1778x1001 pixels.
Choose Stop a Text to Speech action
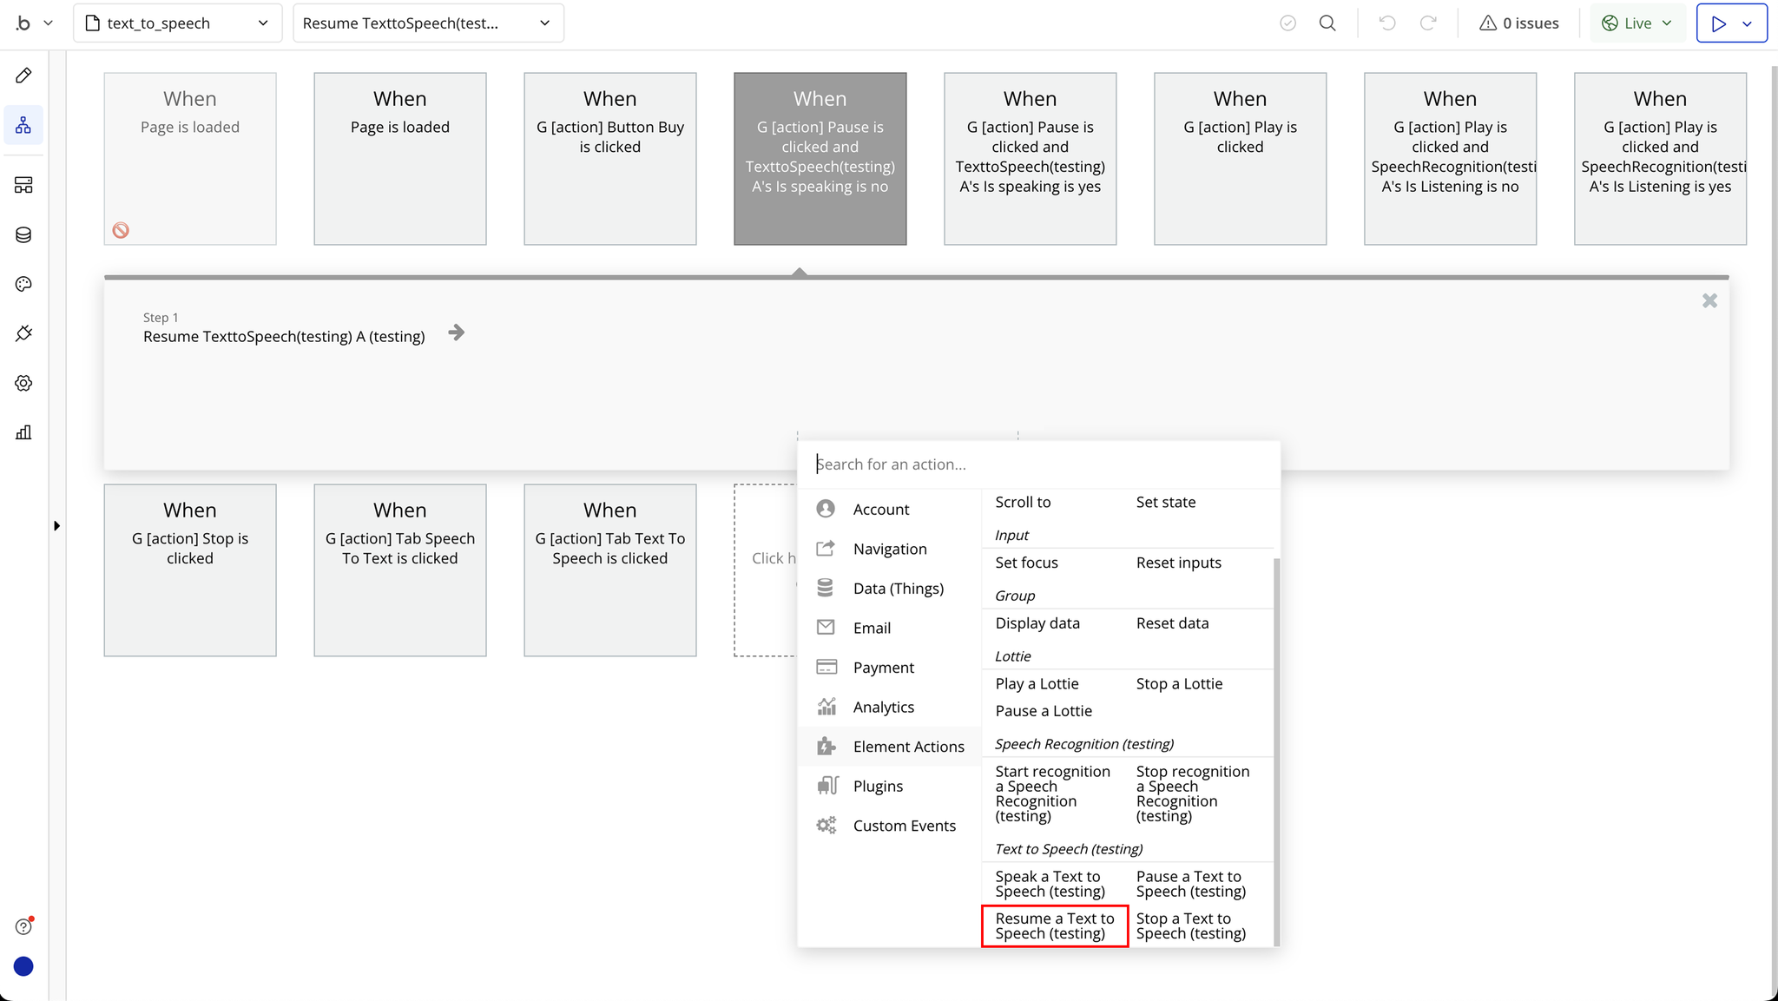pos(1190,925)
